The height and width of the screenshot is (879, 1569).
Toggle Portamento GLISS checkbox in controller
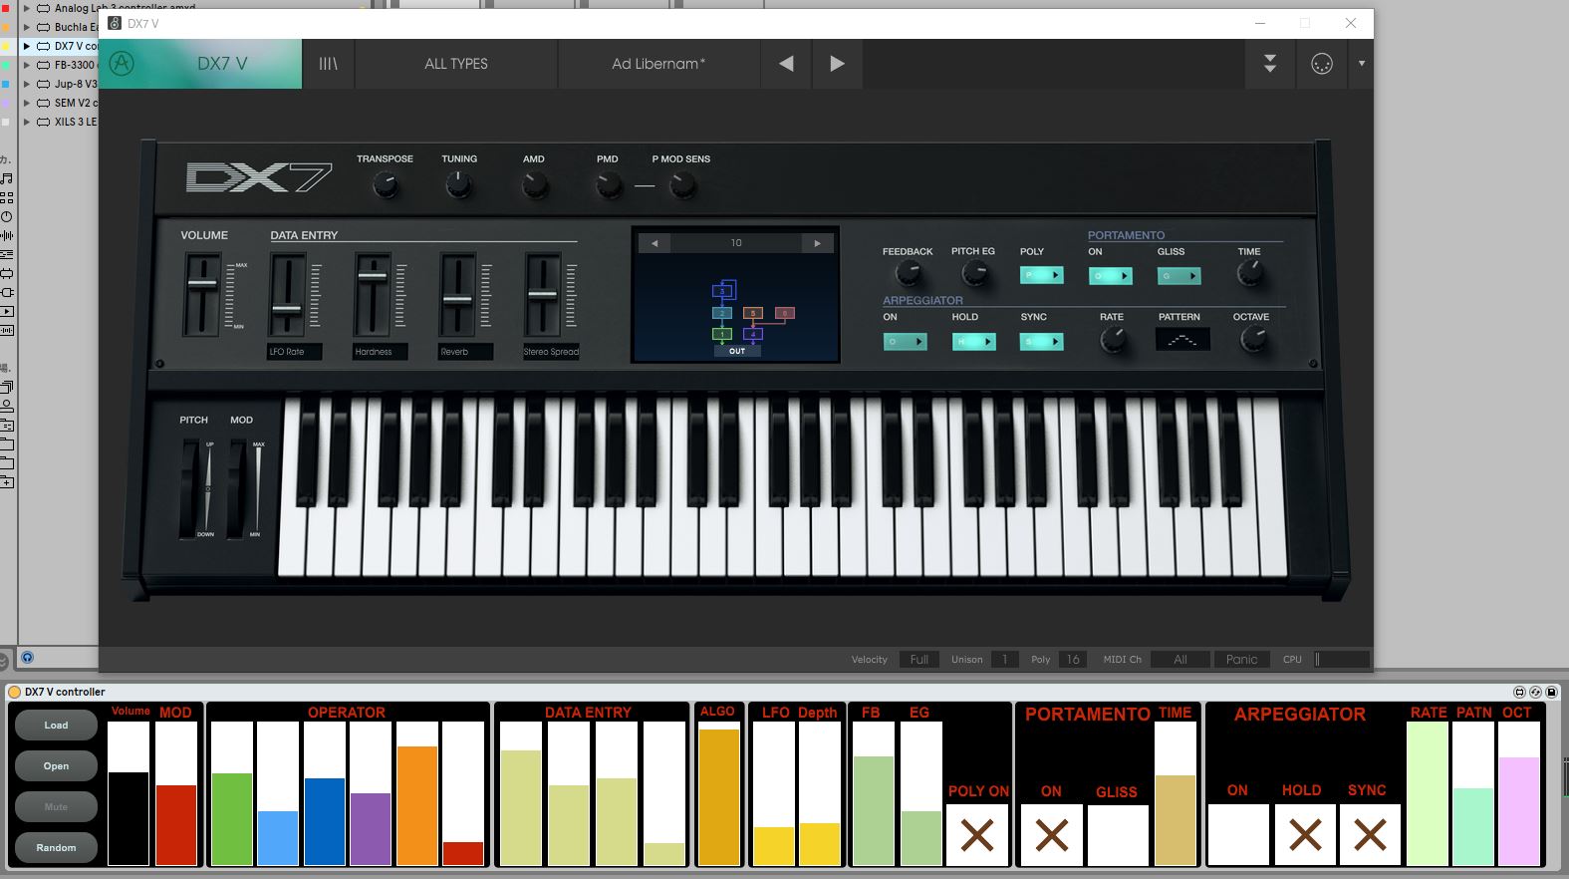pos(1117,835)
